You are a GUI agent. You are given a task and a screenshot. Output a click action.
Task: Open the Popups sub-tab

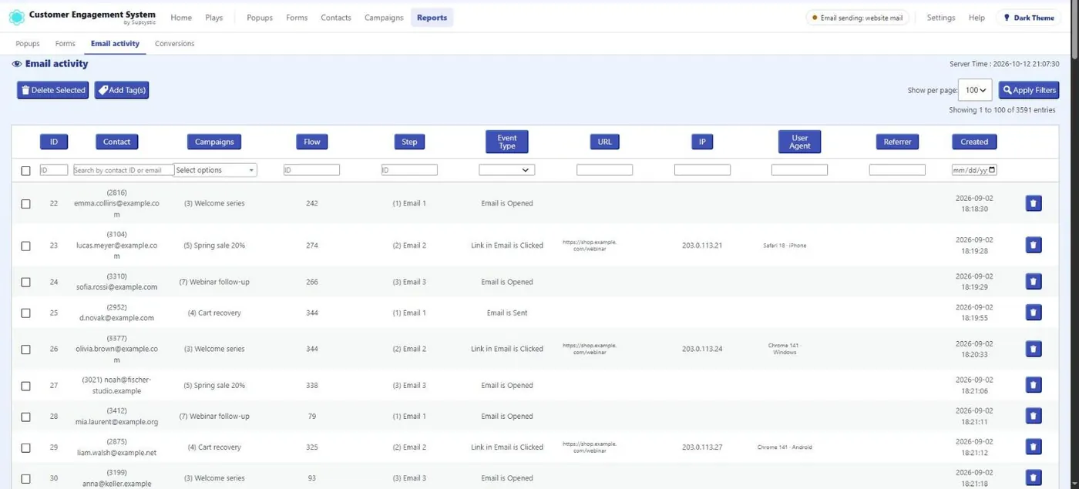[28, 44]
